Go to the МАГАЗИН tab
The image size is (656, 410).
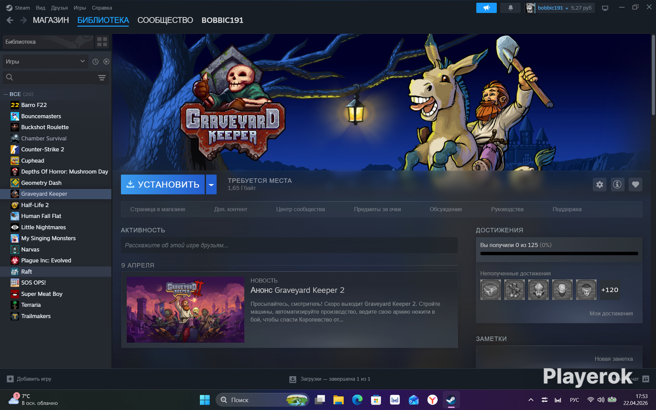point(51,20)
